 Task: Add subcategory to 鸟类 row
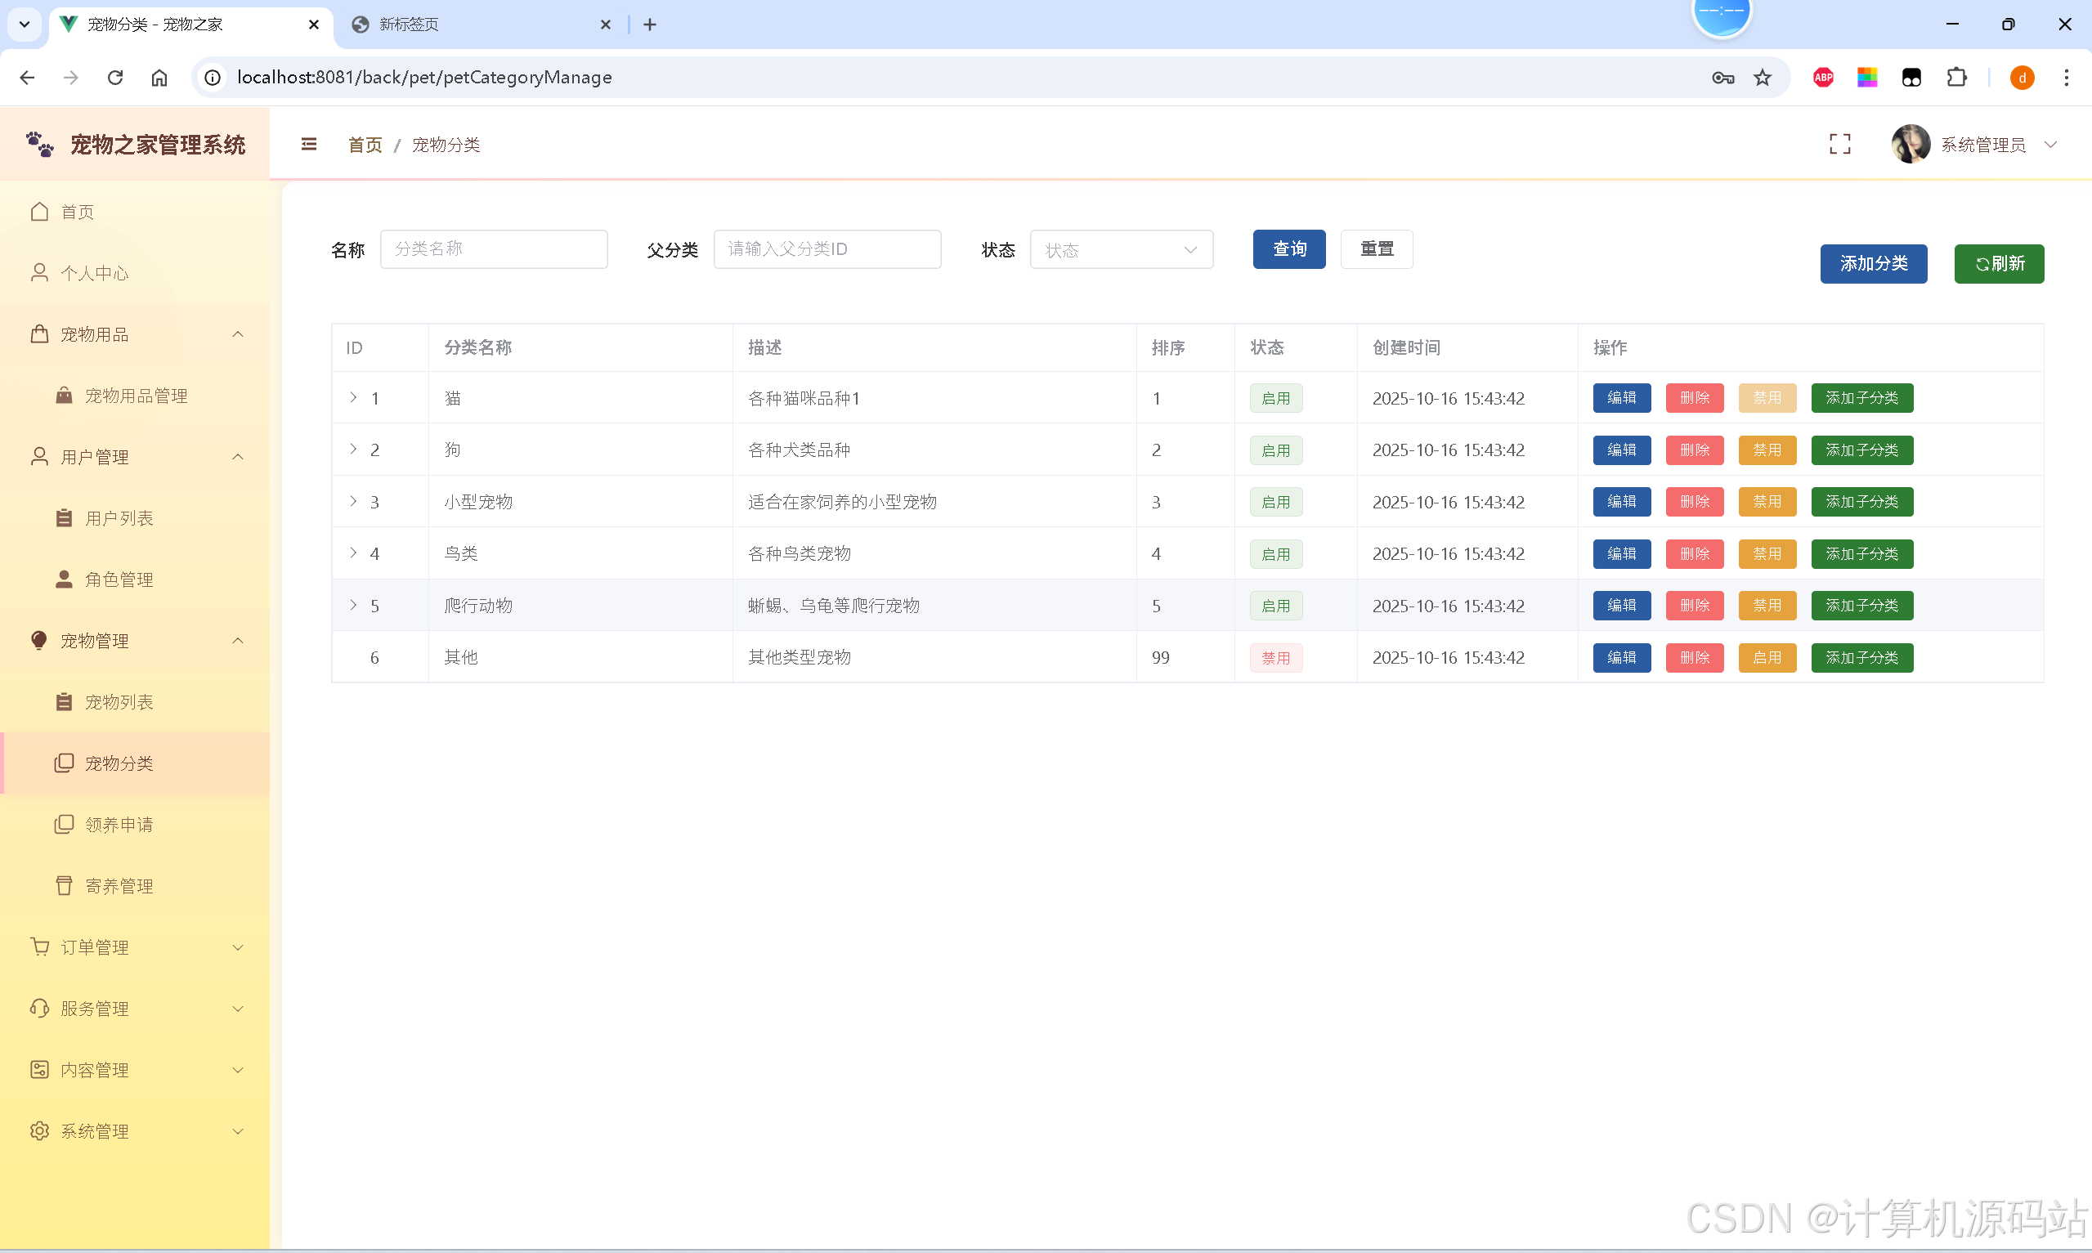[x=1861, y=554]
